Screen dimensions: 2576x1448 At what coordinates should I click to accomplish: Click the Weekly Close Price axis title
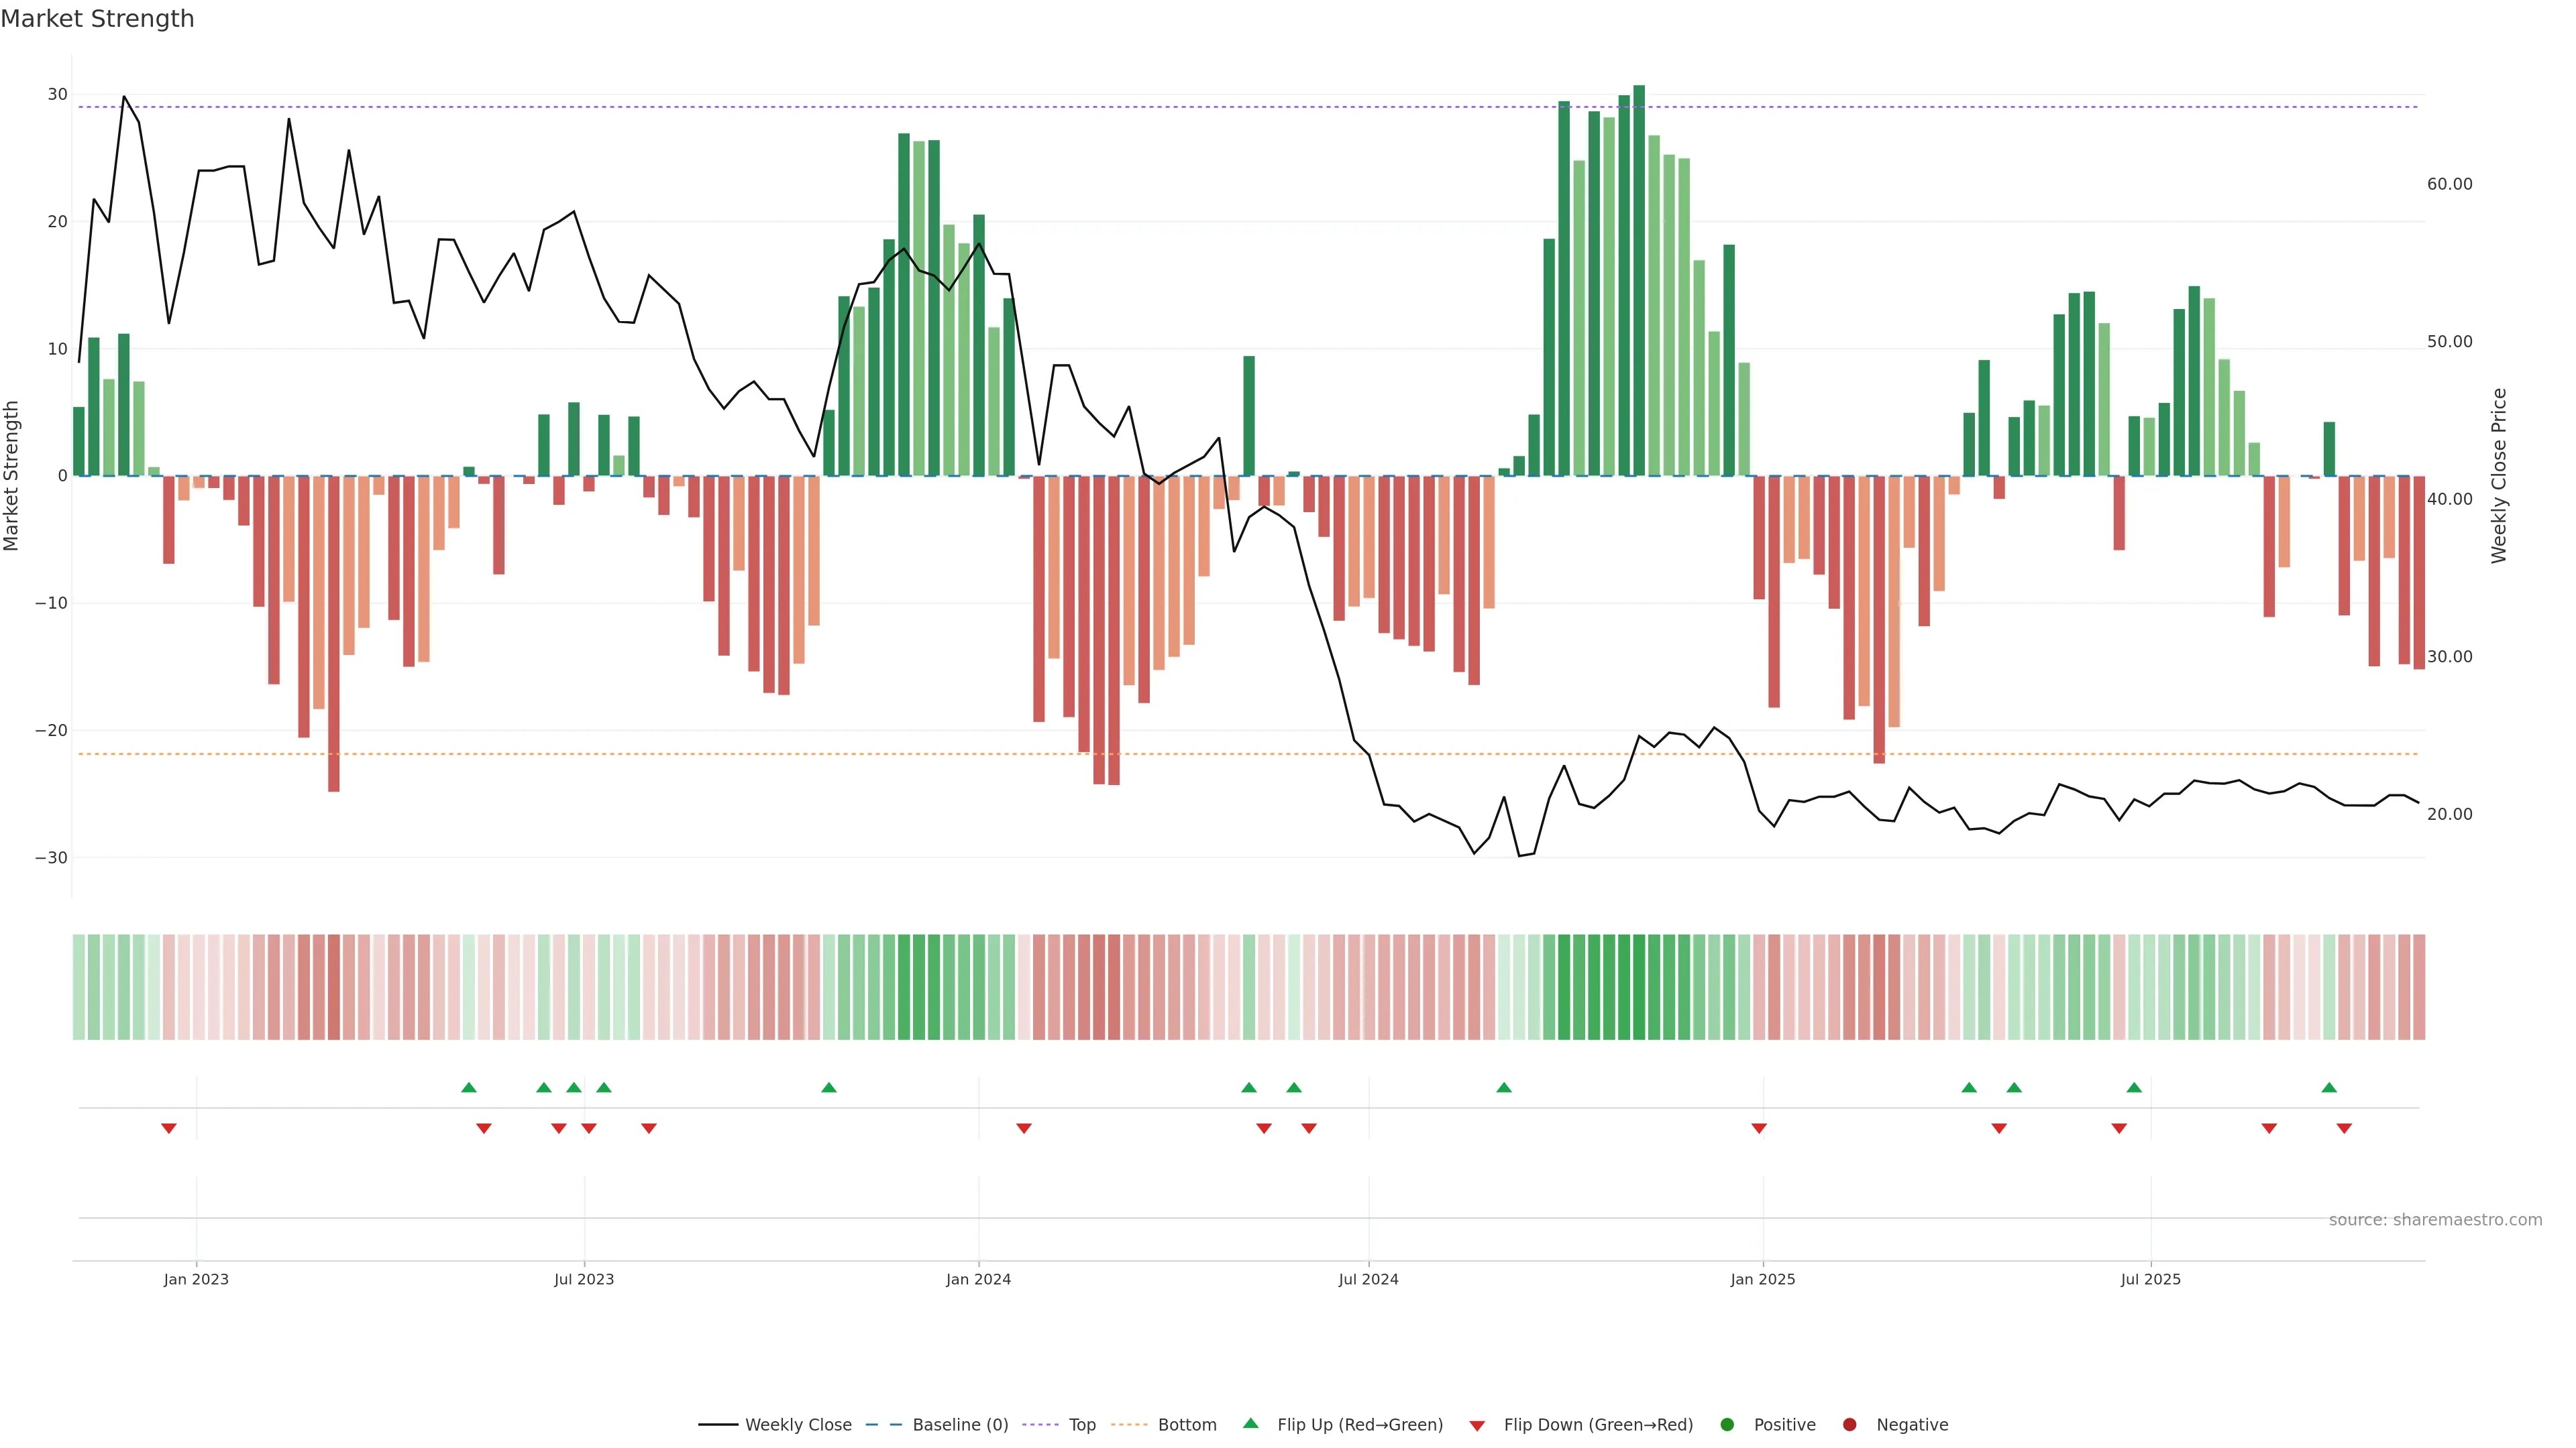tap(2499, 476)
